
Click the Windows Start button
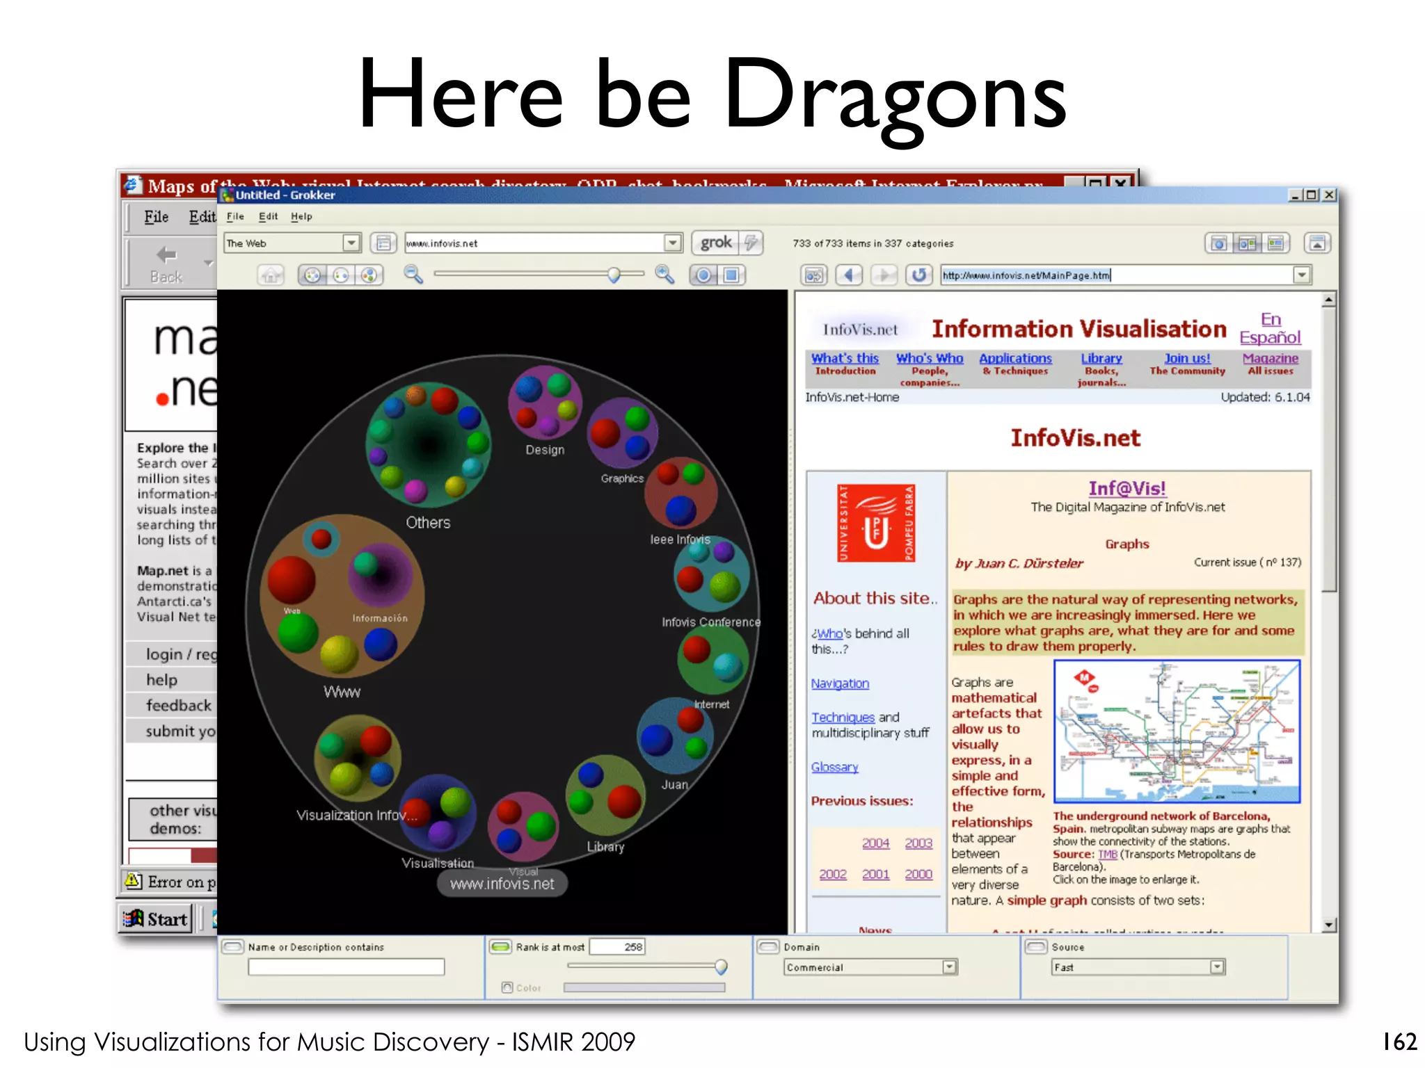(155, 919)
